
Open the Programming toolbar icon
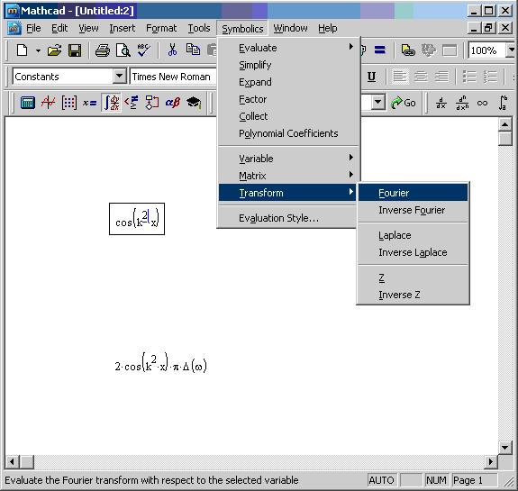pyautogui.click(x=152, y=103)
